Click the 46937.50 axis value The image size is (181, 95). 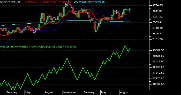158,84
